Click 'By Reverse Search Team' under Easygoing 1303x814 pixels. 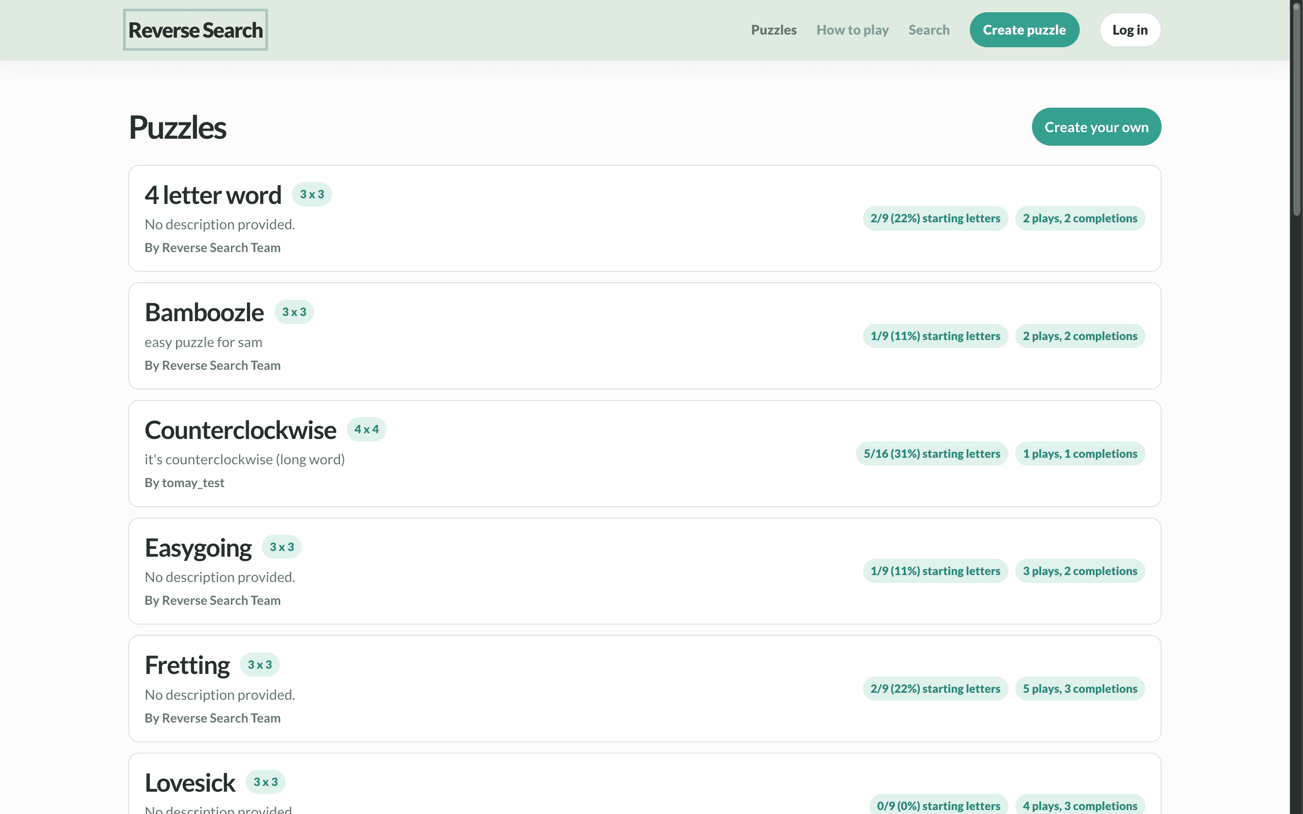click(x=213, y=601)
